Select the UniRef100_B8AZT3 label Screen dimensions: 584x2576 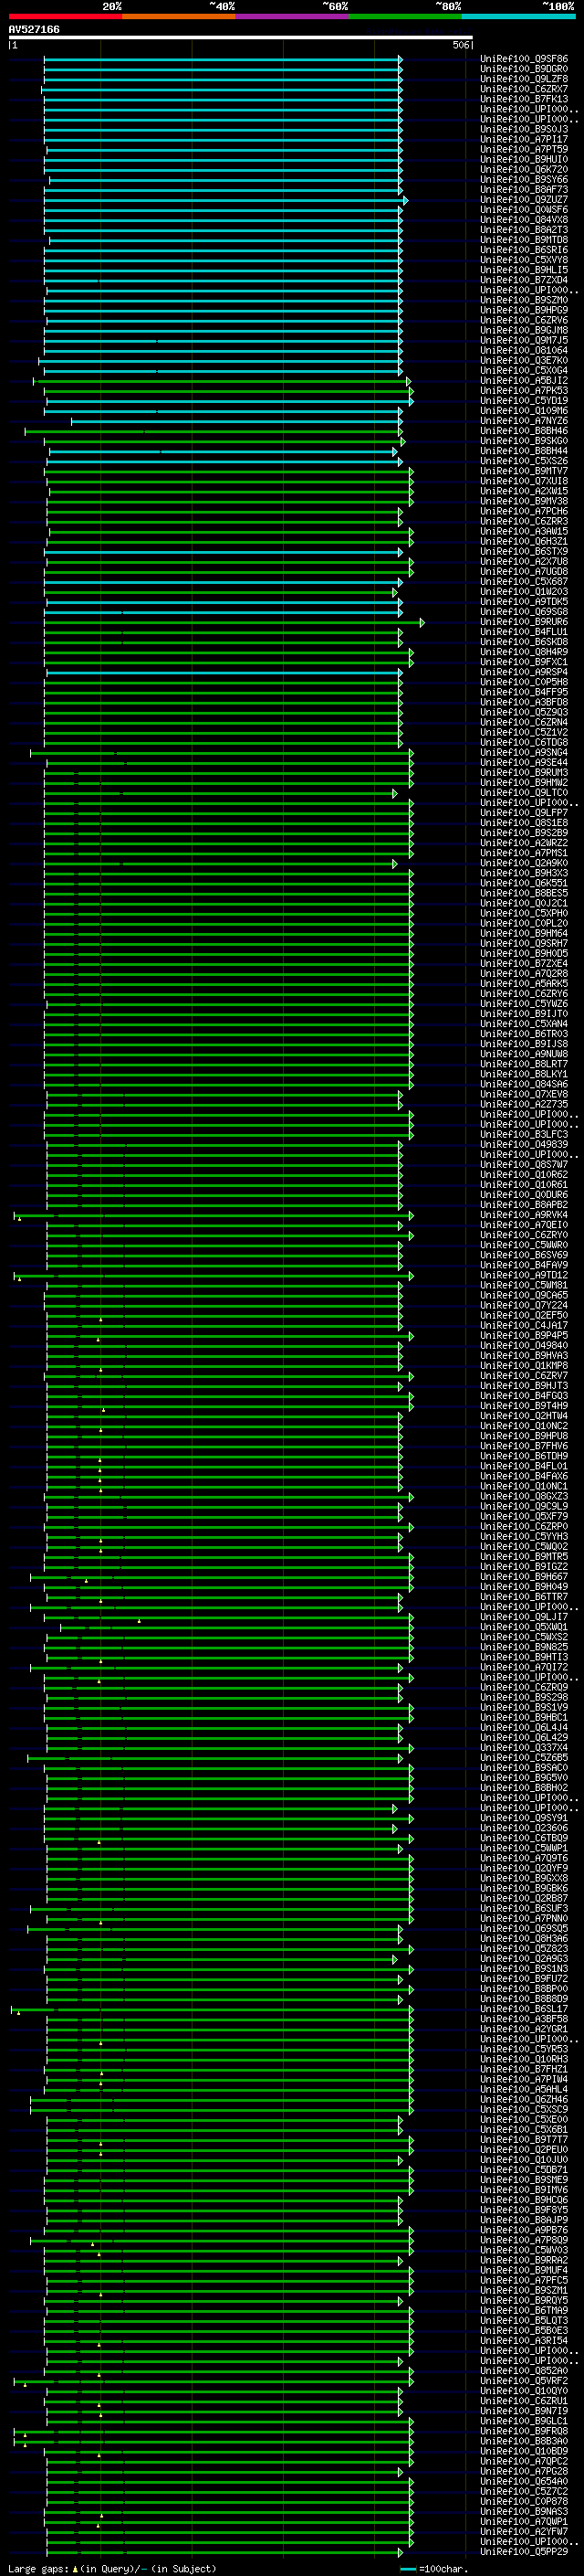click(x=524, y=229)
